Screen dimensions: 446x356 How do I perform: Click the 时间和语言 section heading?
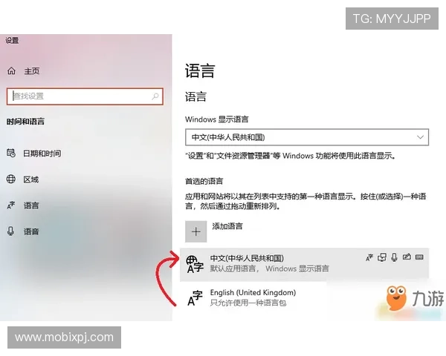click(x=25, y=122)
